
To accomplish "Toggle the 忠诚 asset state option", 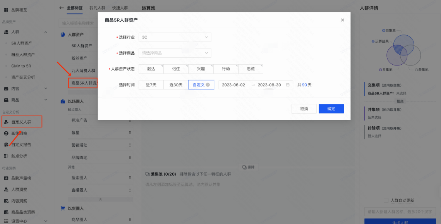I will [x=251, y=69].
